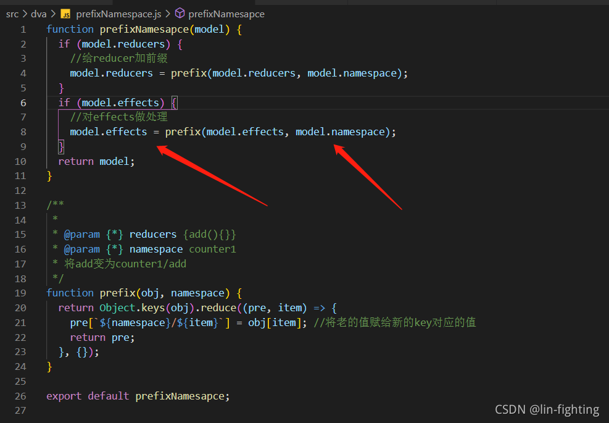Click the '//给reducer加前缀' comment
609x423 pixels.
119,58
